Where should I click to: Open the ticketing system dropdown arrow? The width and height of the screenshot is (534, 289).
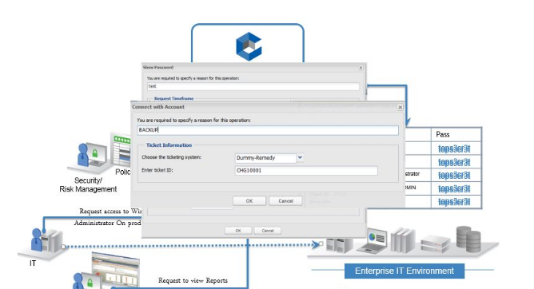(300, 157)
